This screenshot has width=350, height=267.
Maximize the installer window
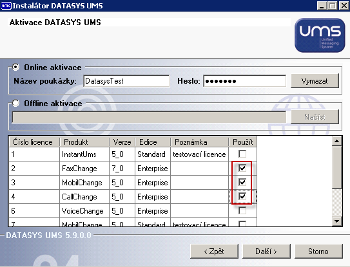(x=333, y=6)
